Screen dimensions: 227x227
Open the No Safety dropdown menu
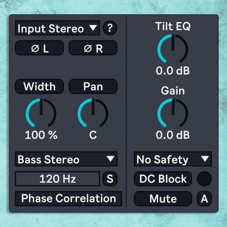click(x=173, y=159)
